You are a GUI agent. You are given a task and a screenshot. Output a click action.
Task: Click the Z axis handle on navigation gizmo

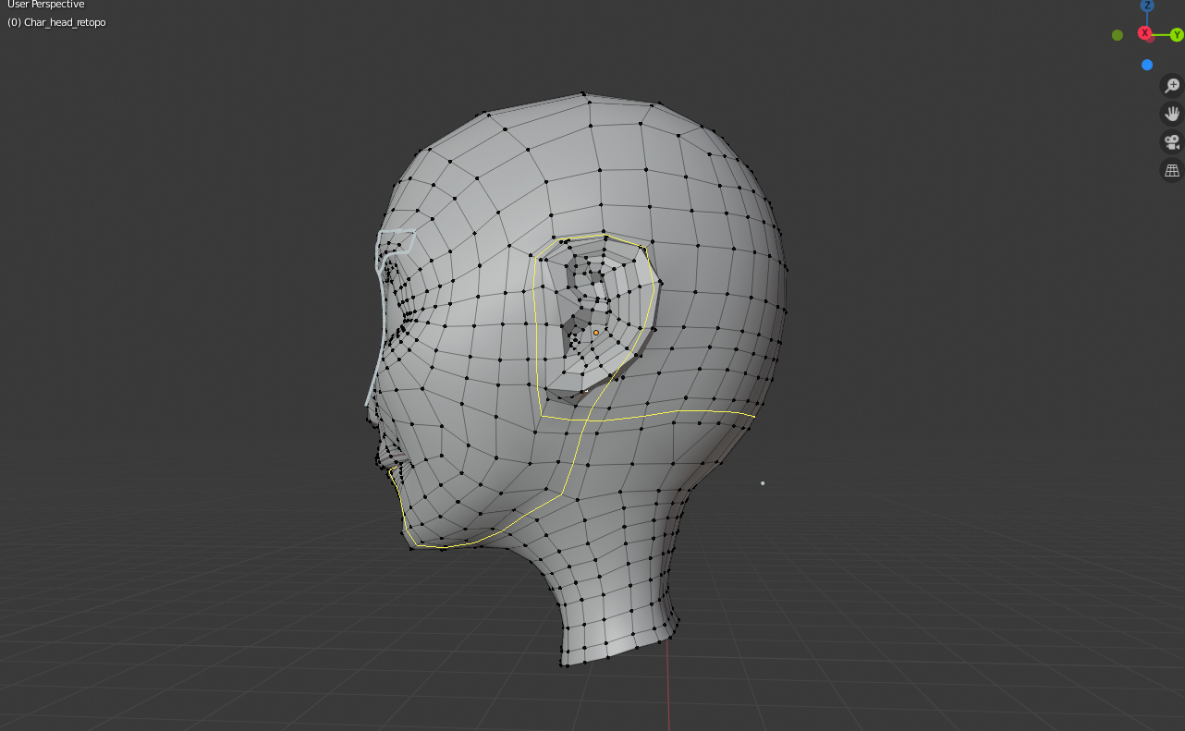1146,7
